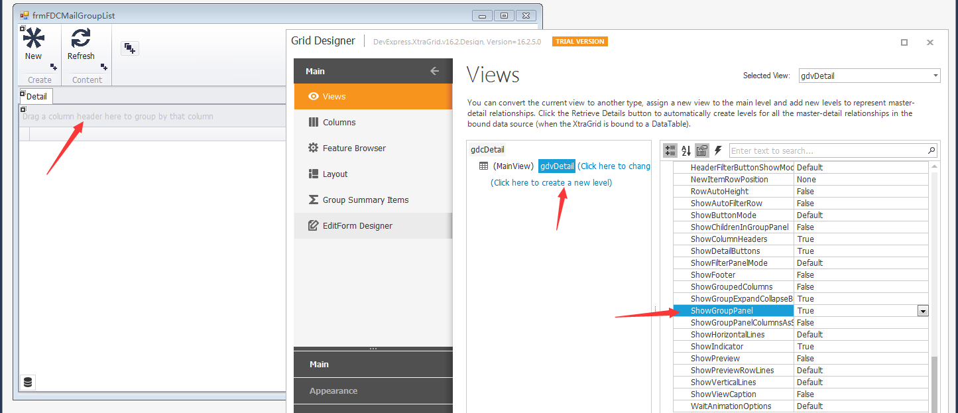Select the ShowViewCaption property
958x413 pixels.
coord(800,394)
